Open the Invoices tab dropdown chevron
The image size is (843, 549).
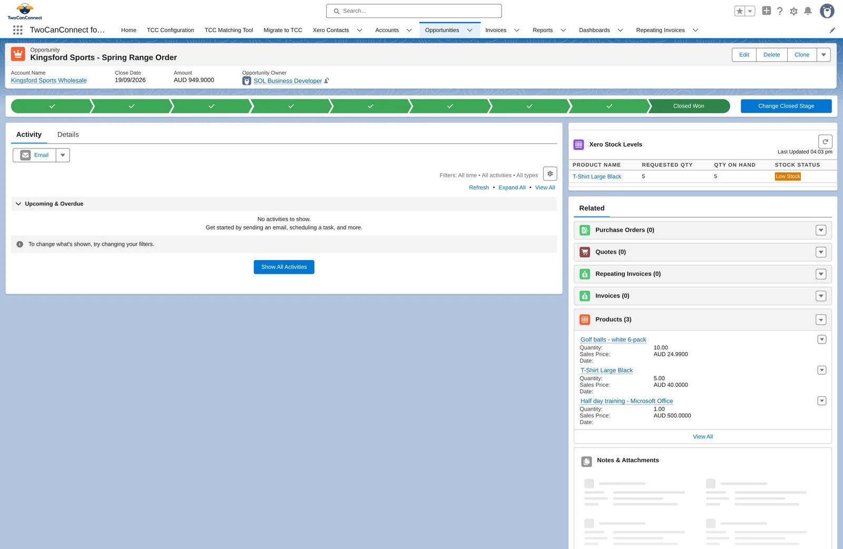tap(517, 30)
